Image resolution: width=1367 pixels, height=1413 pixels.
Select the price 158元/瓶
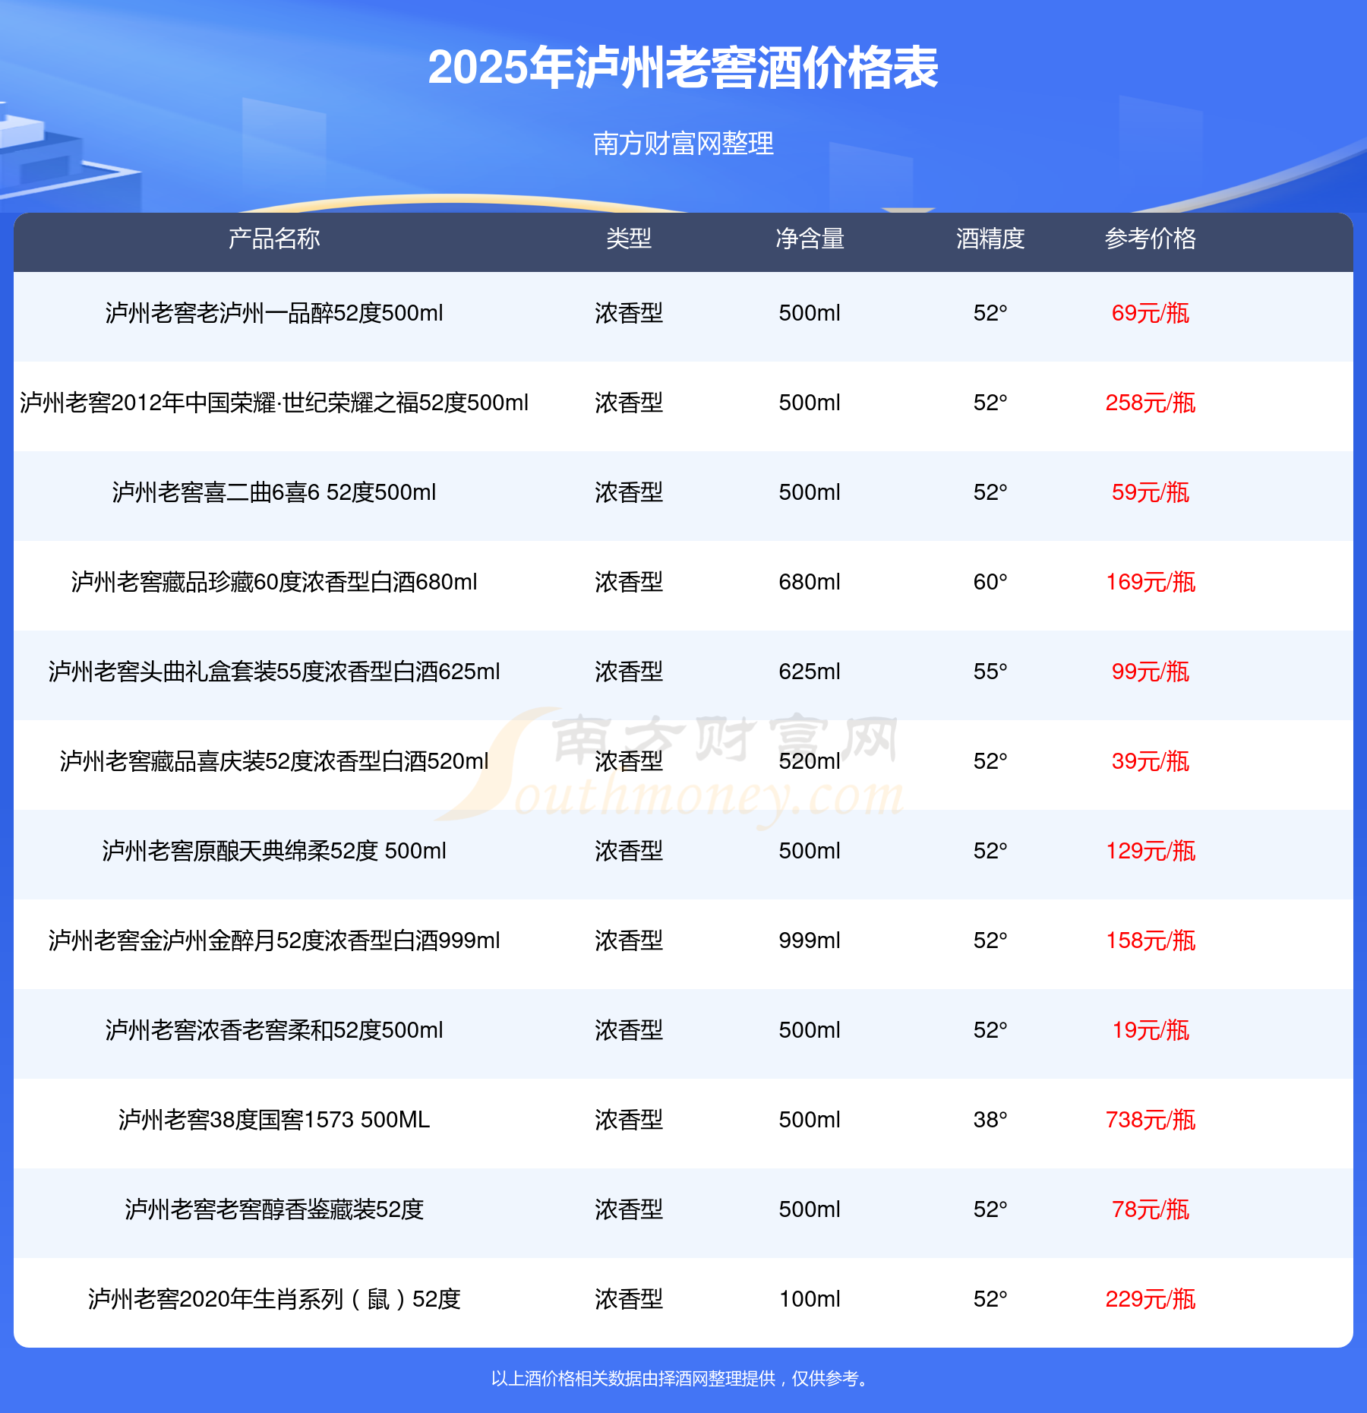pos(1151,940)
